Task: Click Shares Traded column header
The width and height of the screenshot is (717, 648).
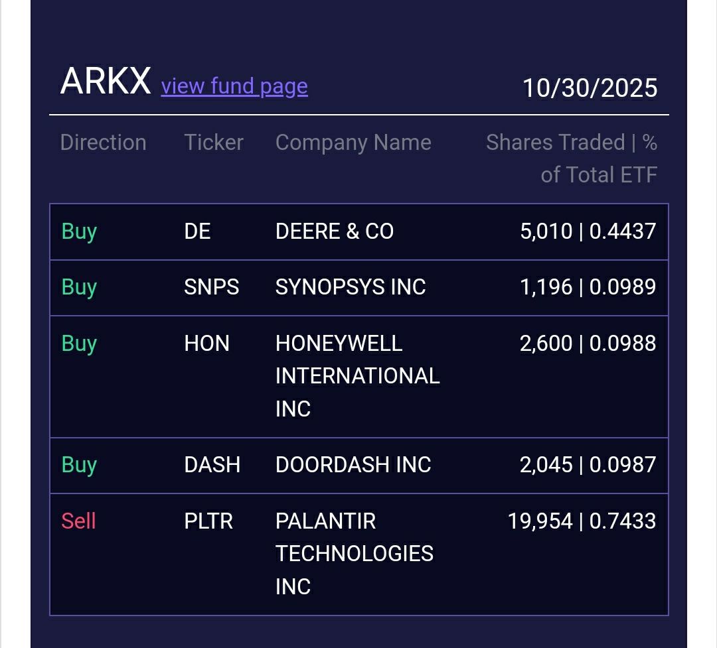Action: [x=571, y=158]
